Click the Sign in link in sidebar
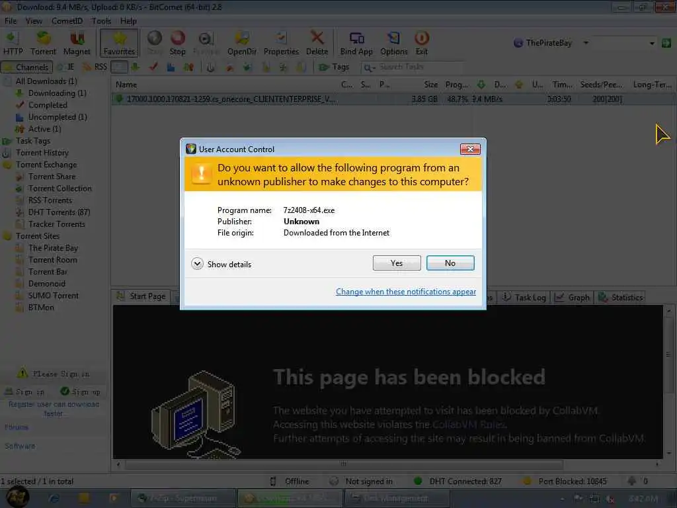 tap(25, 392)
